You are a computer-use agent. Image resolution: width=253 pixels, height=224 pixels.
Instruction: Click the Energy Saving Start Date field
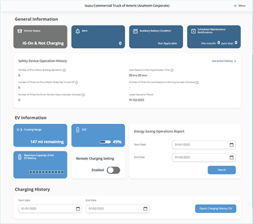pos(204,145)
